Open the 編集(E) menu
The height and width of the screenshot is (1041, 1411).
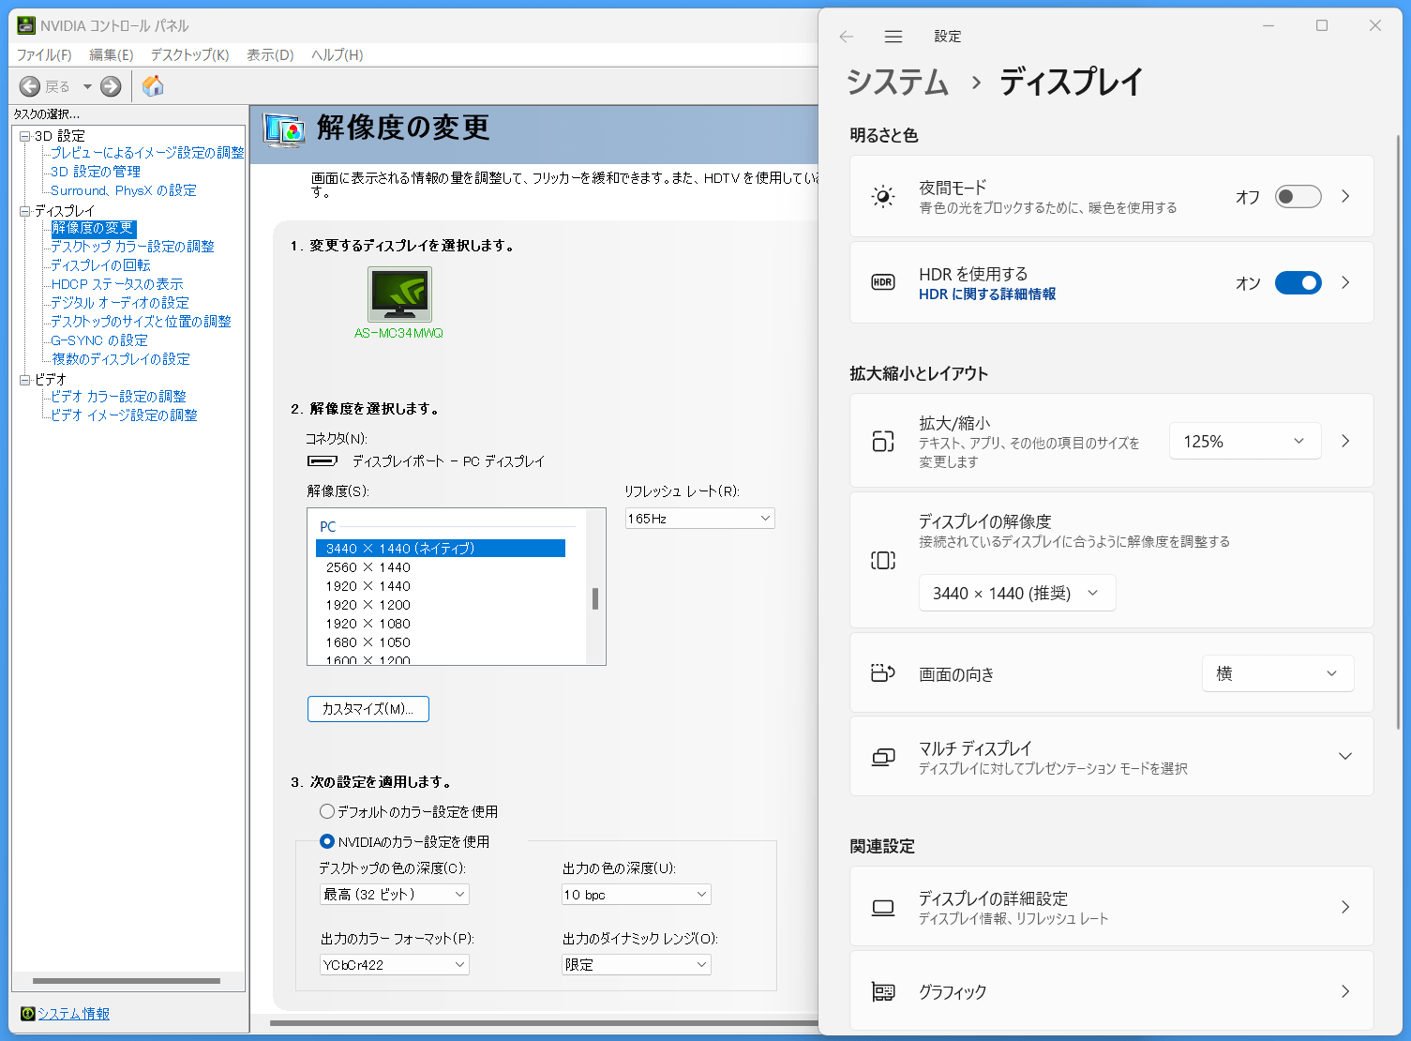[x=112, y=54]
